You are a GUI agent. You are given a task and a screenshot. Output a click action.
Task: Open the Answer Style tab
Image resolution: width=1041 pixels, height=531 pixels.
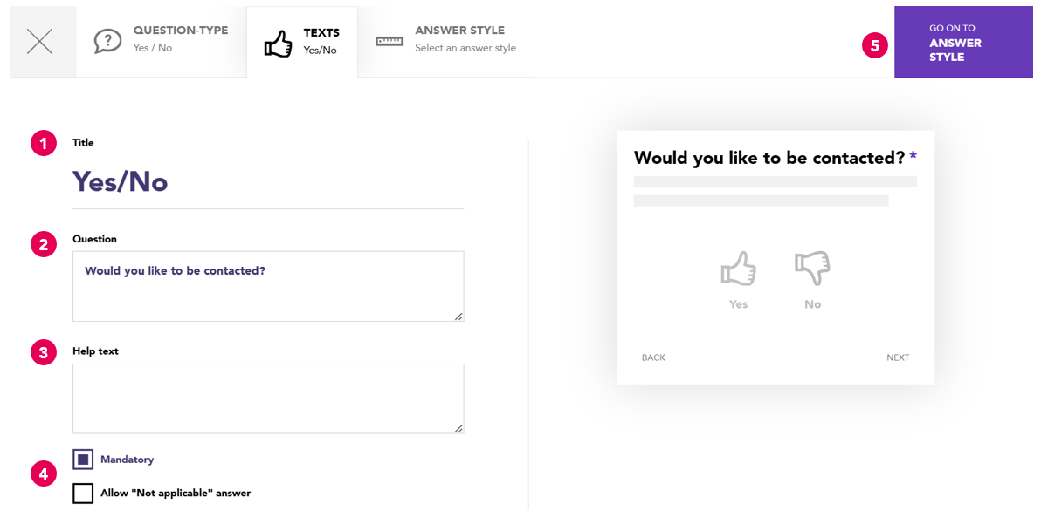pyautogui.click(x=445, y=42)
